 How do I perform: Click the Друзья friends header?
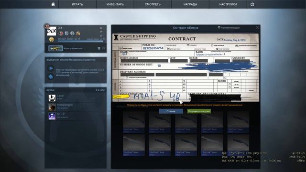click(51, 90)
